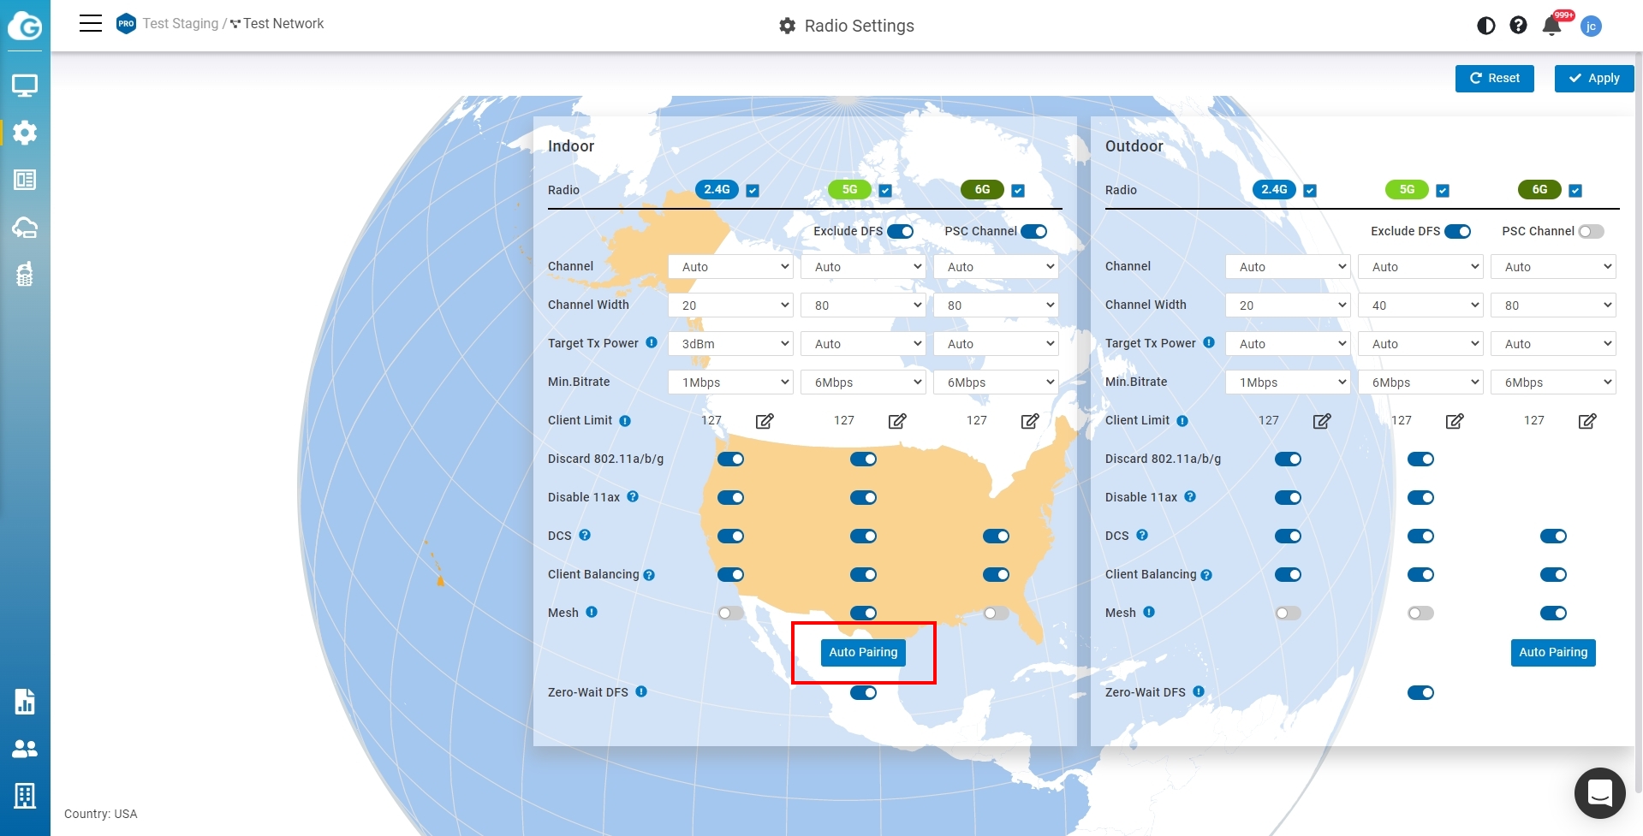
Task: Open Outdoor 5G Target Tx Power dropdown
Action: [1421, 344]
